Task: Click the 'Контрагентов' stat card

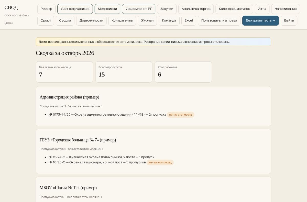Action: pos(183,72)
